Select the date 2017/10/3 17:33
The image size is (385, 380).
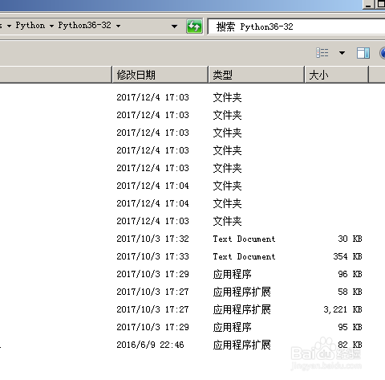pyautogui.click(x=152, y=256)
